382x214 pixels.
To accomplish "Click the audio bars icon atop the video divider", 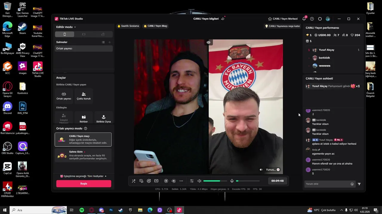I will click(208, 42).
